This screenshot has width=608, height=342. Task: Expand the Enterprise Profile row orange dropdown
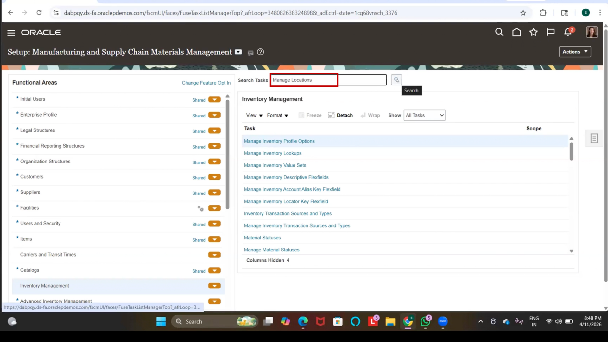[x=214, y=115]
